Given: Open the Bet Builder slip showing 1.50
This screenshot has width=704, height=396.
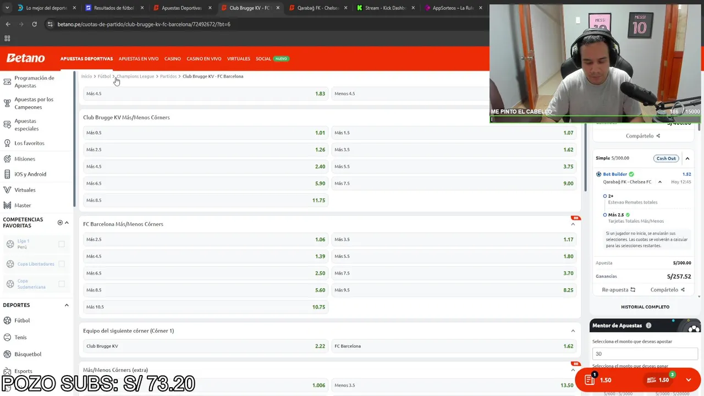Looking at the screenshot, I should tap(658, 380).
